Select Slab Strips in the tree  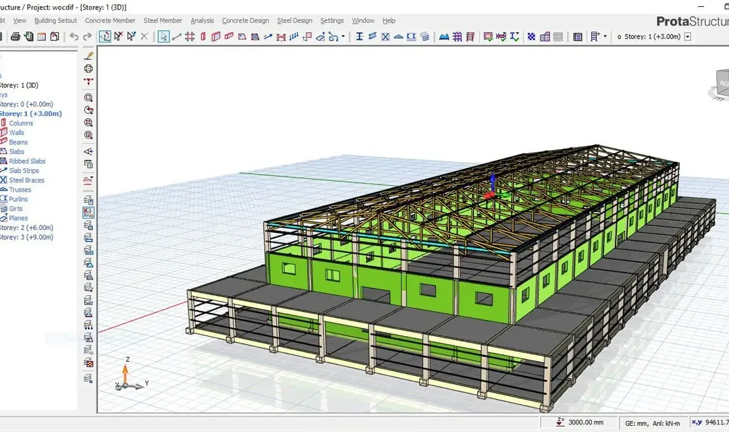click(x=24, y=171)
